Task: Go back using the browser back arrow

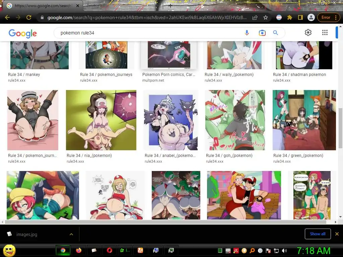Action: point(7,17)
